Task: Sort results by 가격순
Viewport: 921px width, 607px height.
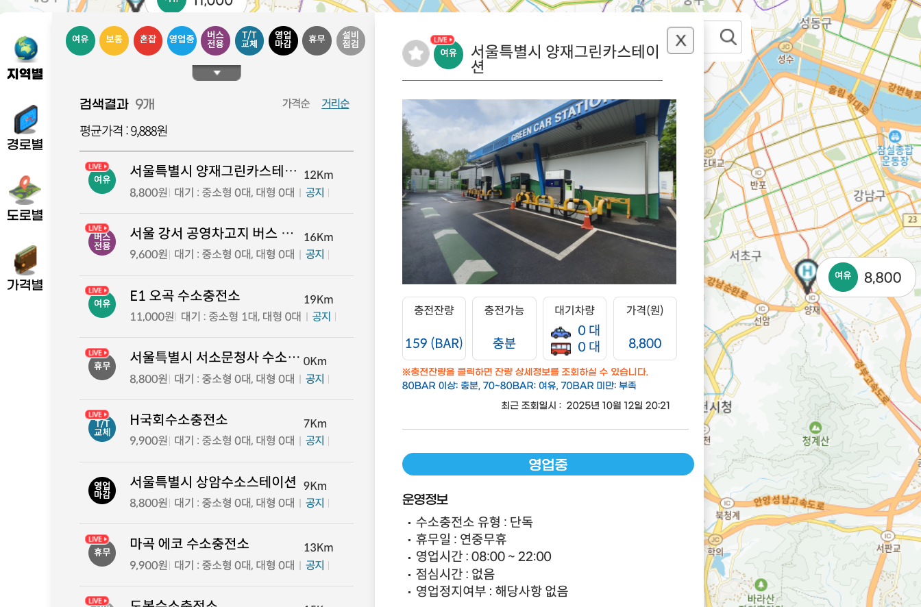Action: pyautogui.click(x=296, y=103)
